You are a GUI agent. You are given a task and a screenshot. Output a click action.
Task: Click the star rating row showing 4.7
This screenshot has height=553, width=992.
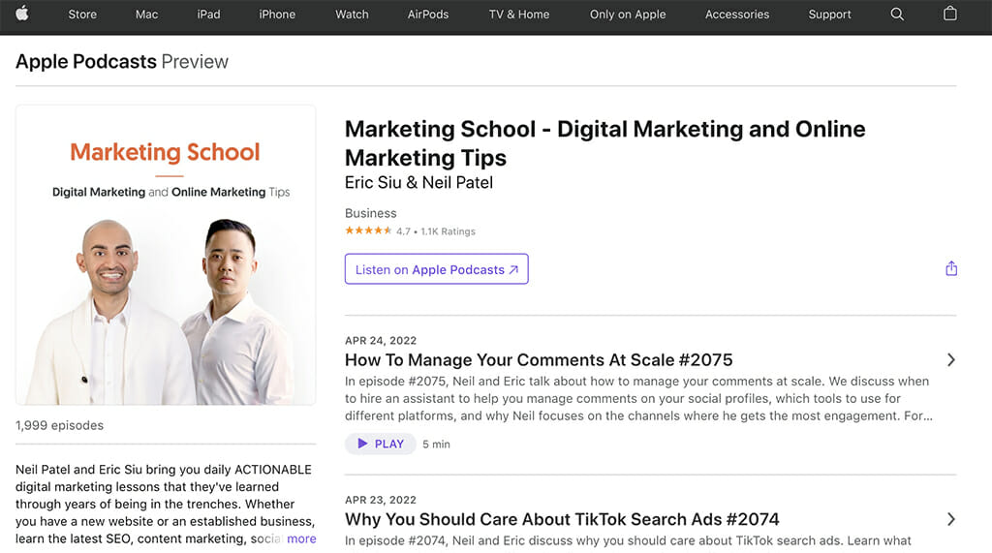click(x=410, y=230)
